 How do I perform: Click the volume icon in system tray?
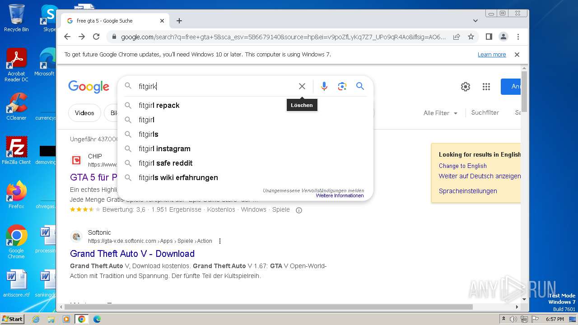click(x=513, y=319)
